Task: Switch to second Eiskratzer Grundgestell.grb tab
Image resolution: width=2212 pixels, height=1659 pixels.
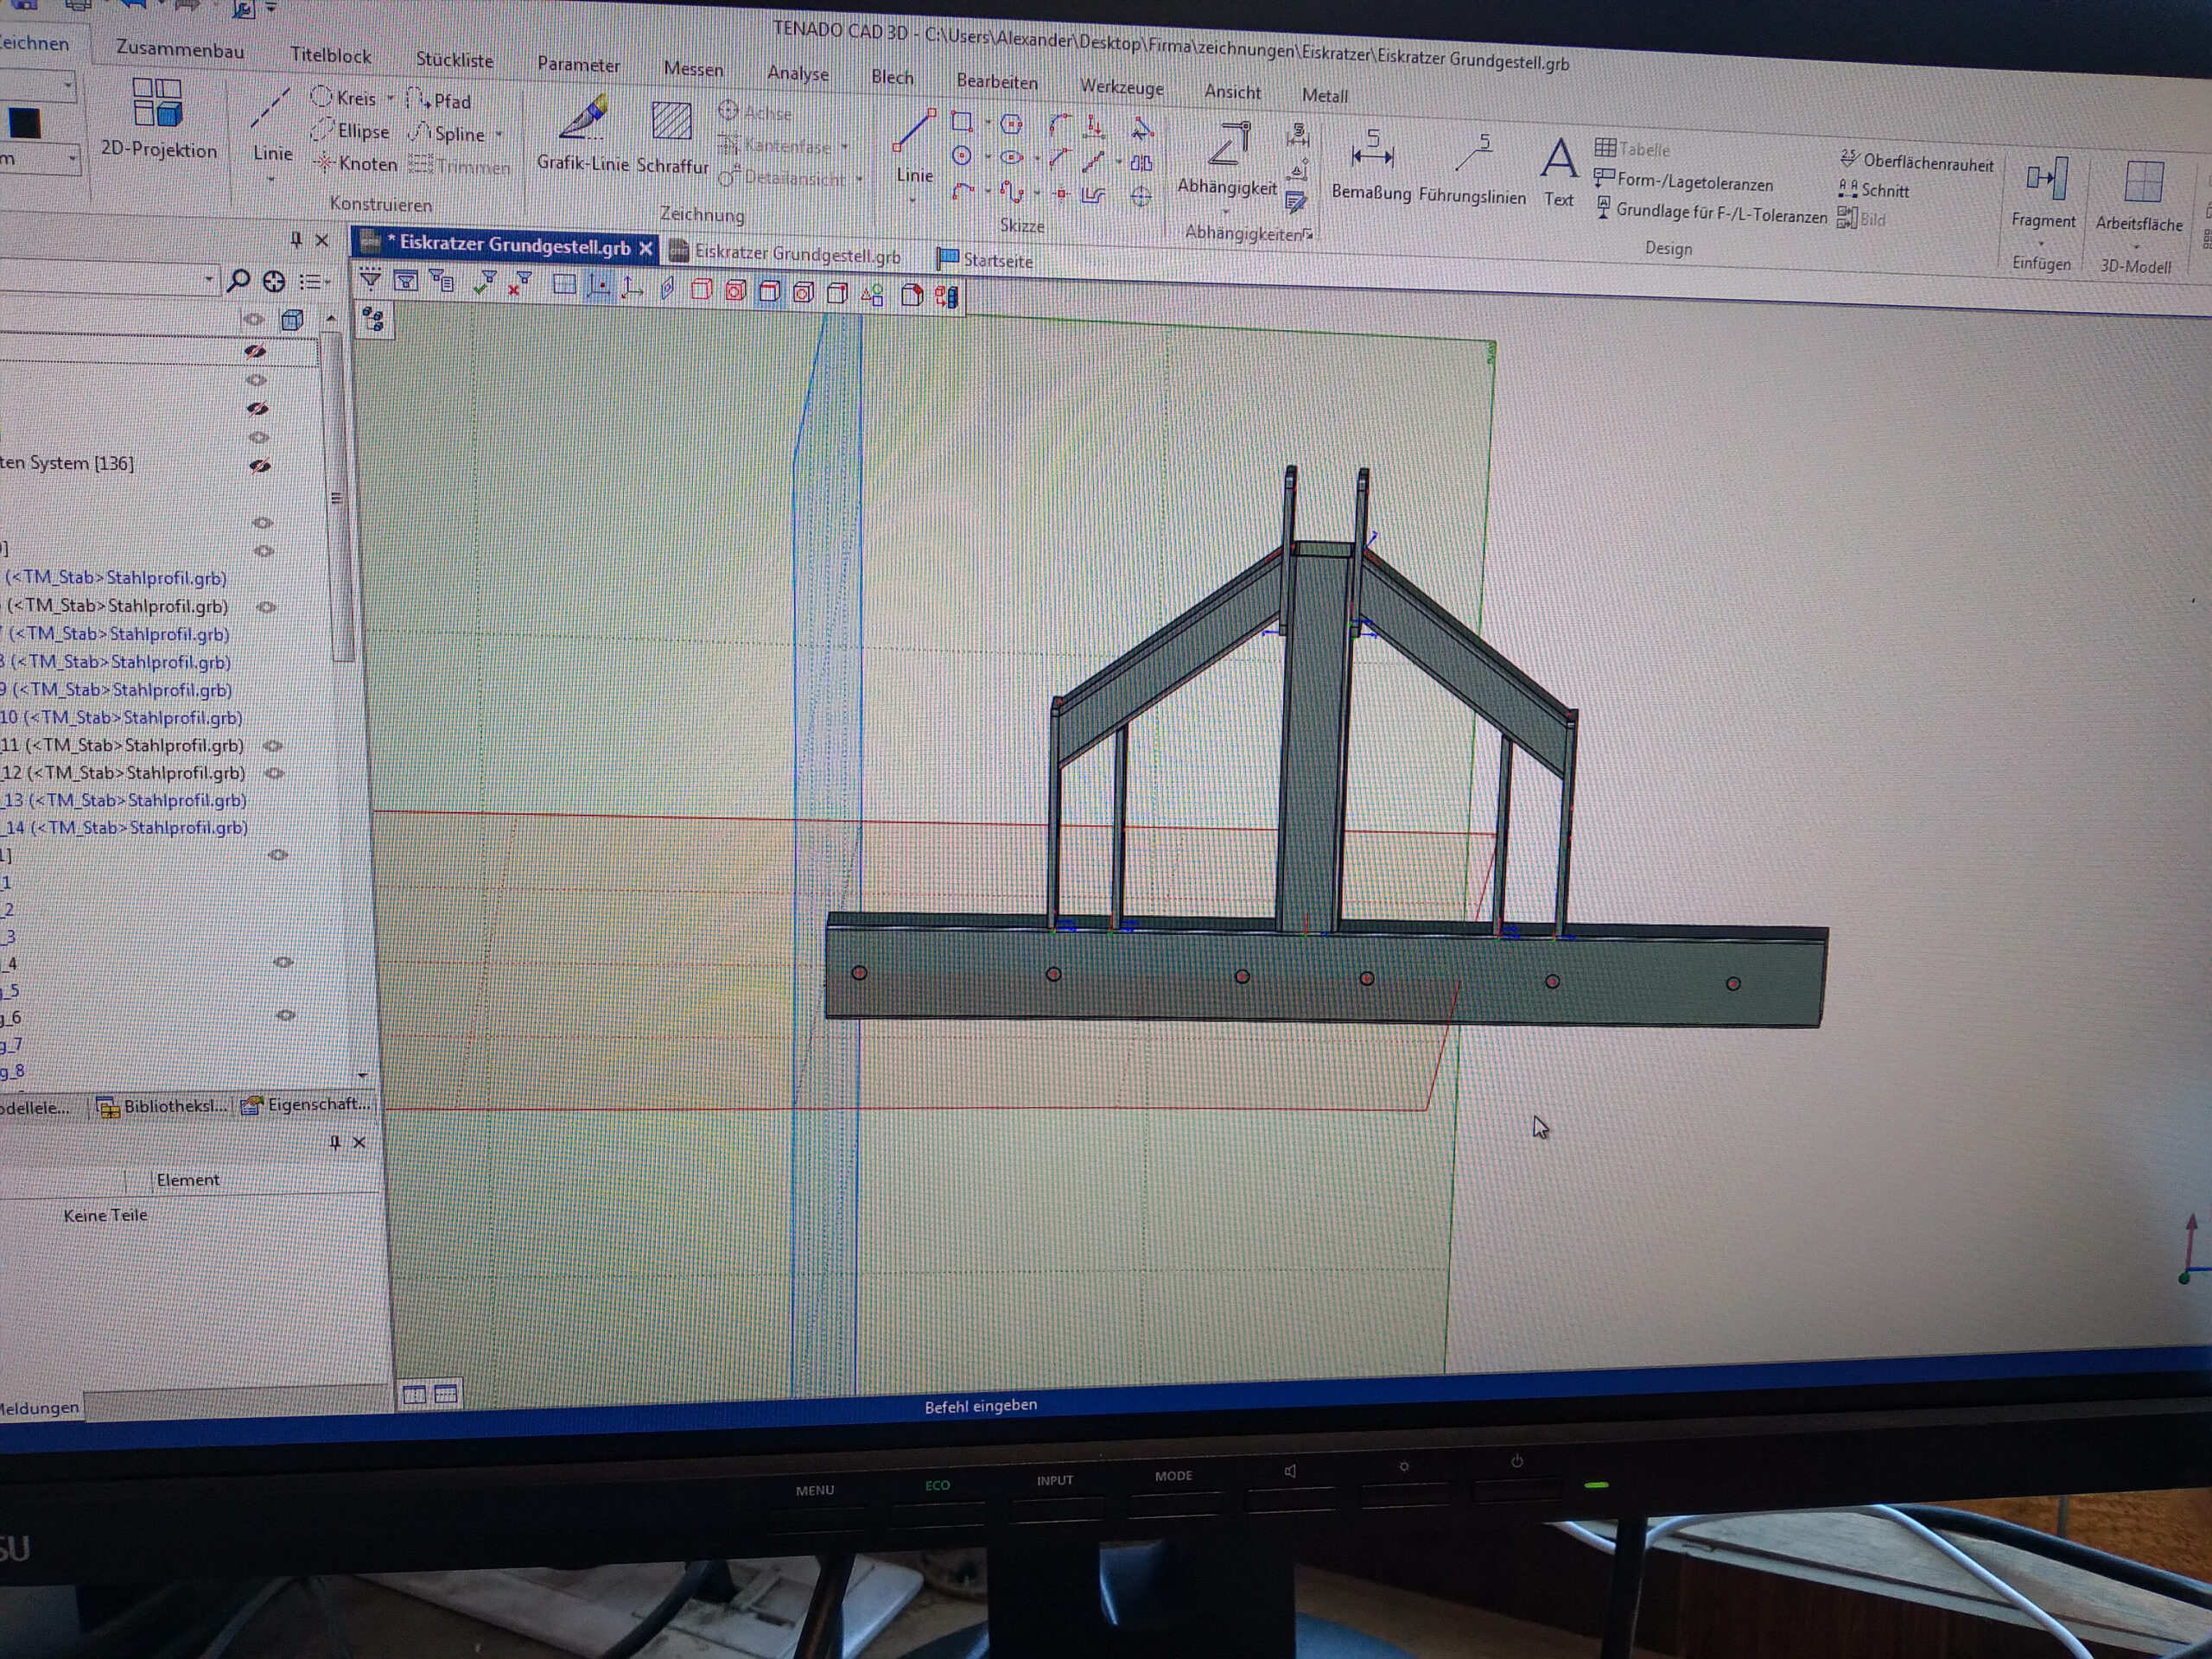Action: (786, 254)
